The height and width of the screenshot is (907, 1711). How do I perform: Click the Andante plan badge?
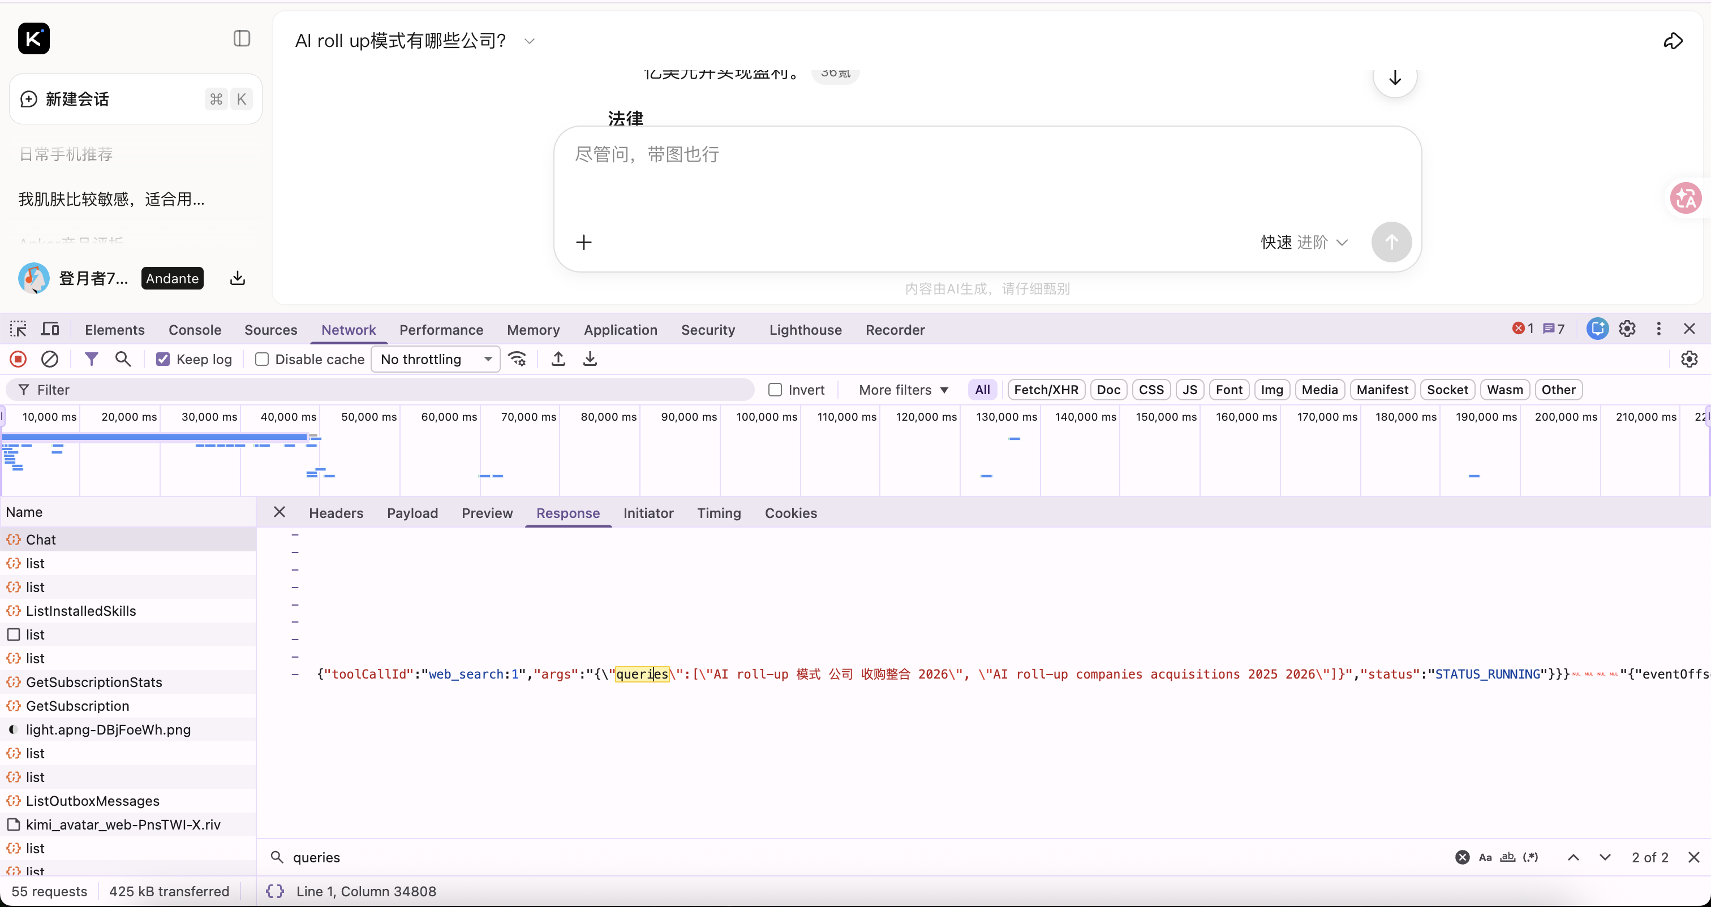[x=172, y=278]
